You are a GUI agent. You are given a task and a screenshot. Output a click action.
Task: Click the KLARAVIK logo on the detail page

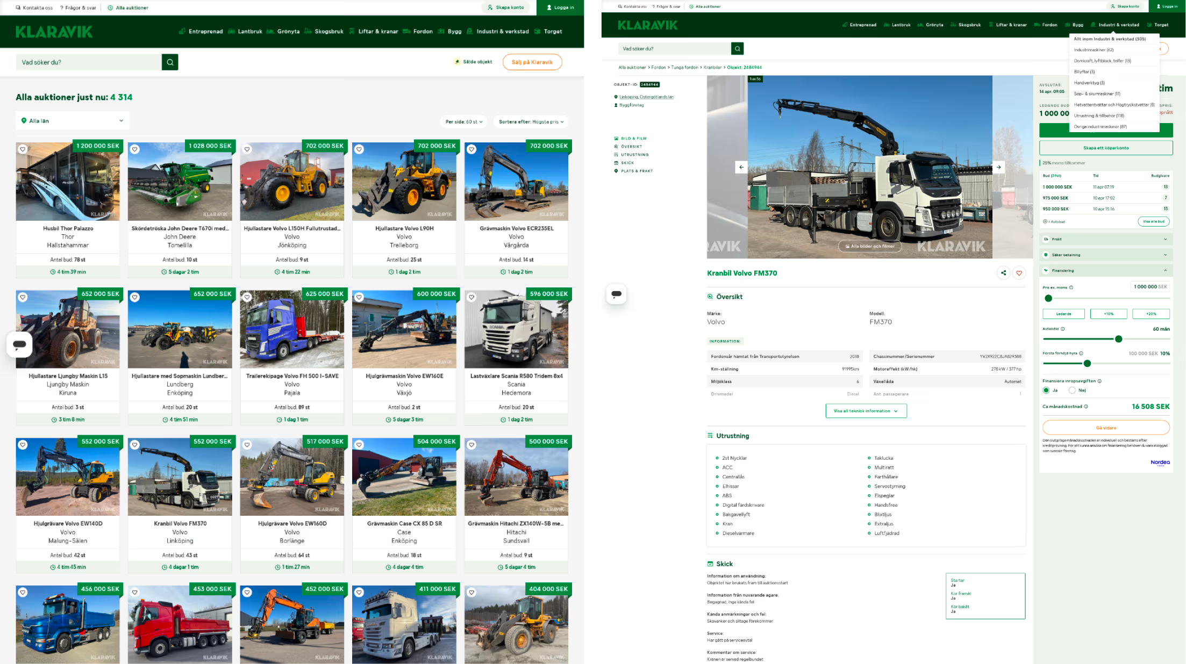coord(647,25)
